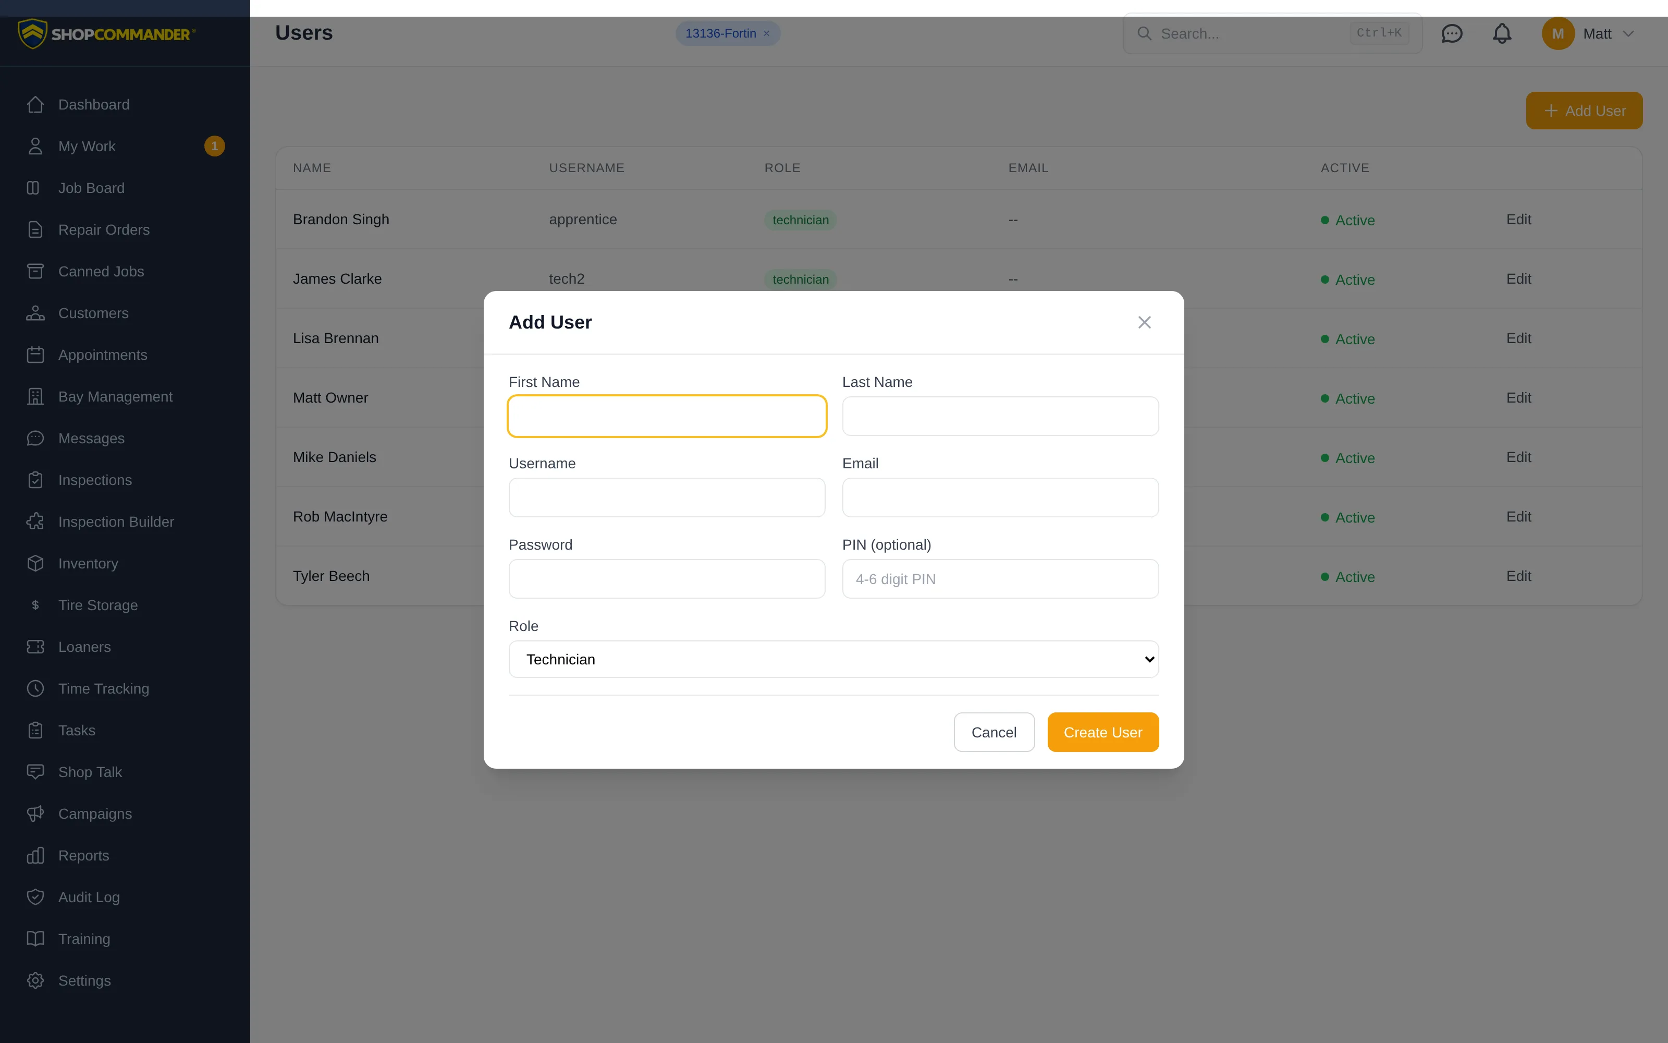
Task: Click the apprentice username cell
Action: [582, 220]
